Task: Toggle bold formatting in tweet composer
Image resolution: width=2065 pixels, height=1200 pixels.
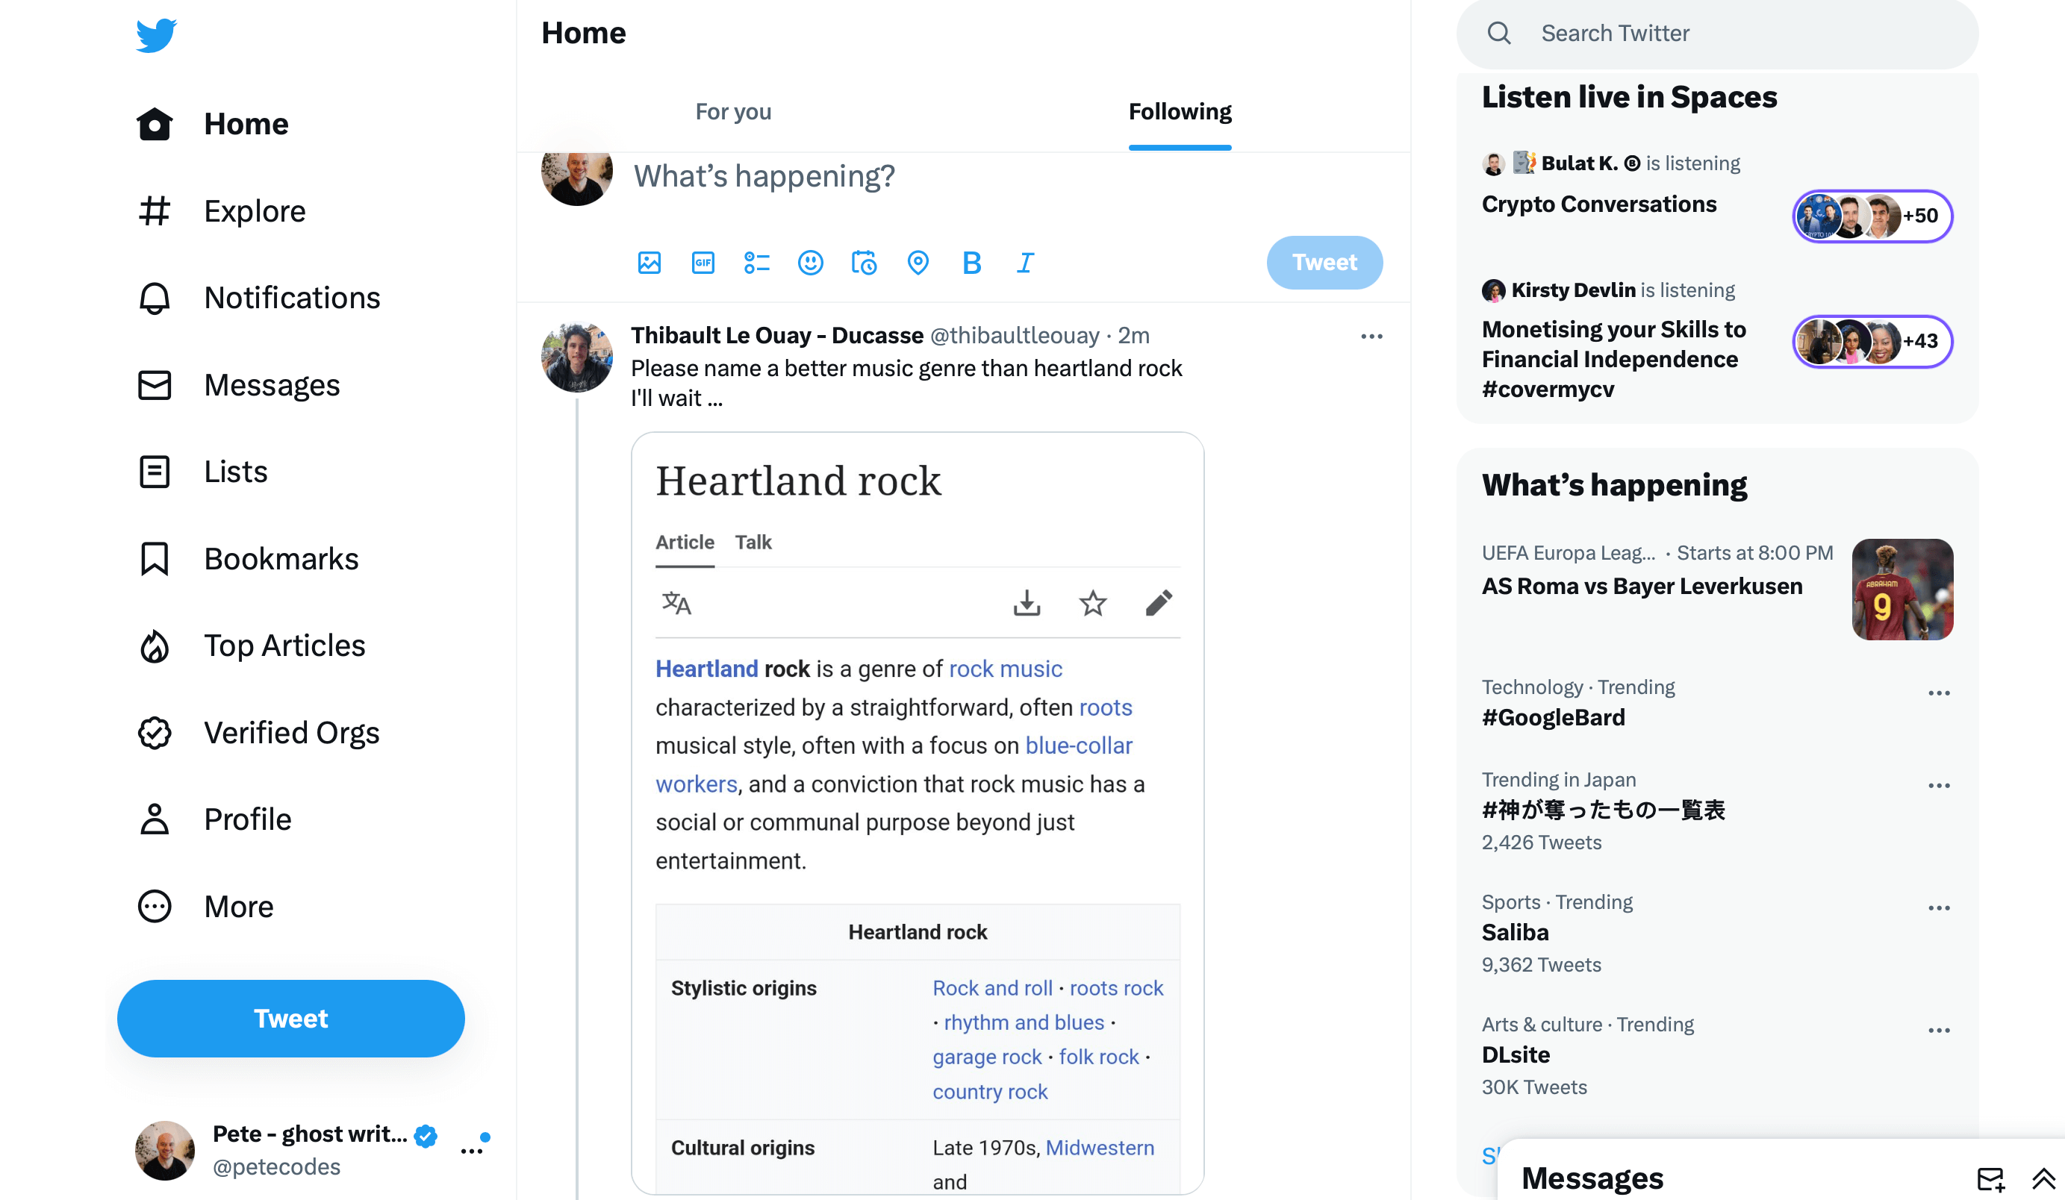Action: click(x=972, y=263)
